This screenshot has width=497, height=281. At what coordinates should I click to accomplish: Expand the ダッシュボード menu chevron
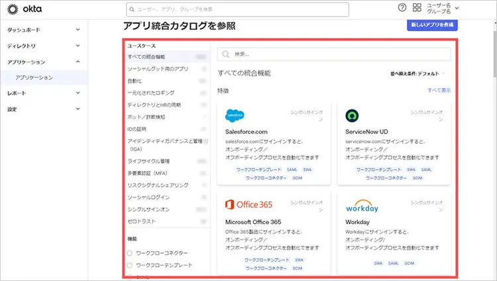78,30
